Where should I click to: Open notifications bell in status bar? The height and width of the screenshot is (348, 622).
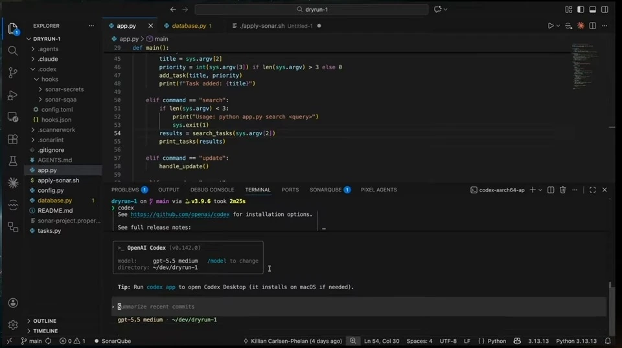[x=608, y=341]
